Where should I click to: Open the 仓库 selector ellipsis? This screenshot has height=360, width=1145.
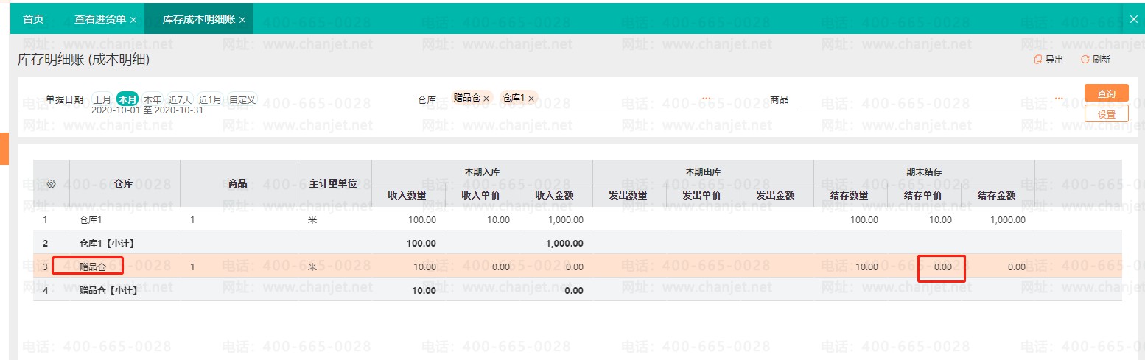[706, 99]
